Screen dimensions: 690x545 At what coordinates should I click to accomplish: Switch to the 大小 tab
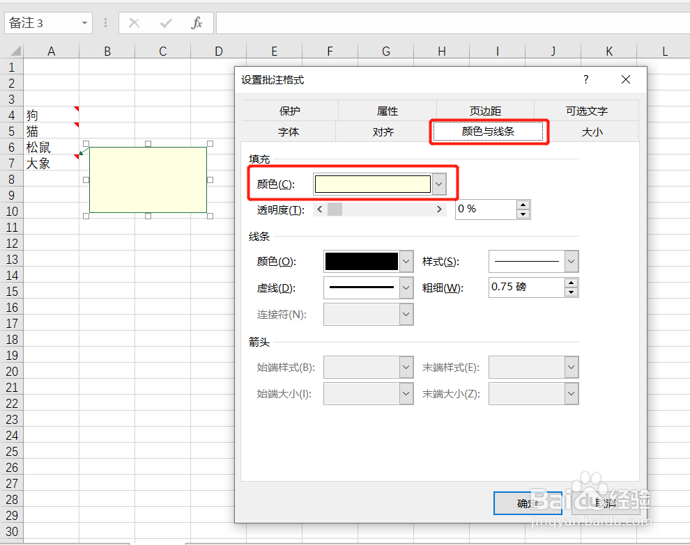[x=592, y=132]
